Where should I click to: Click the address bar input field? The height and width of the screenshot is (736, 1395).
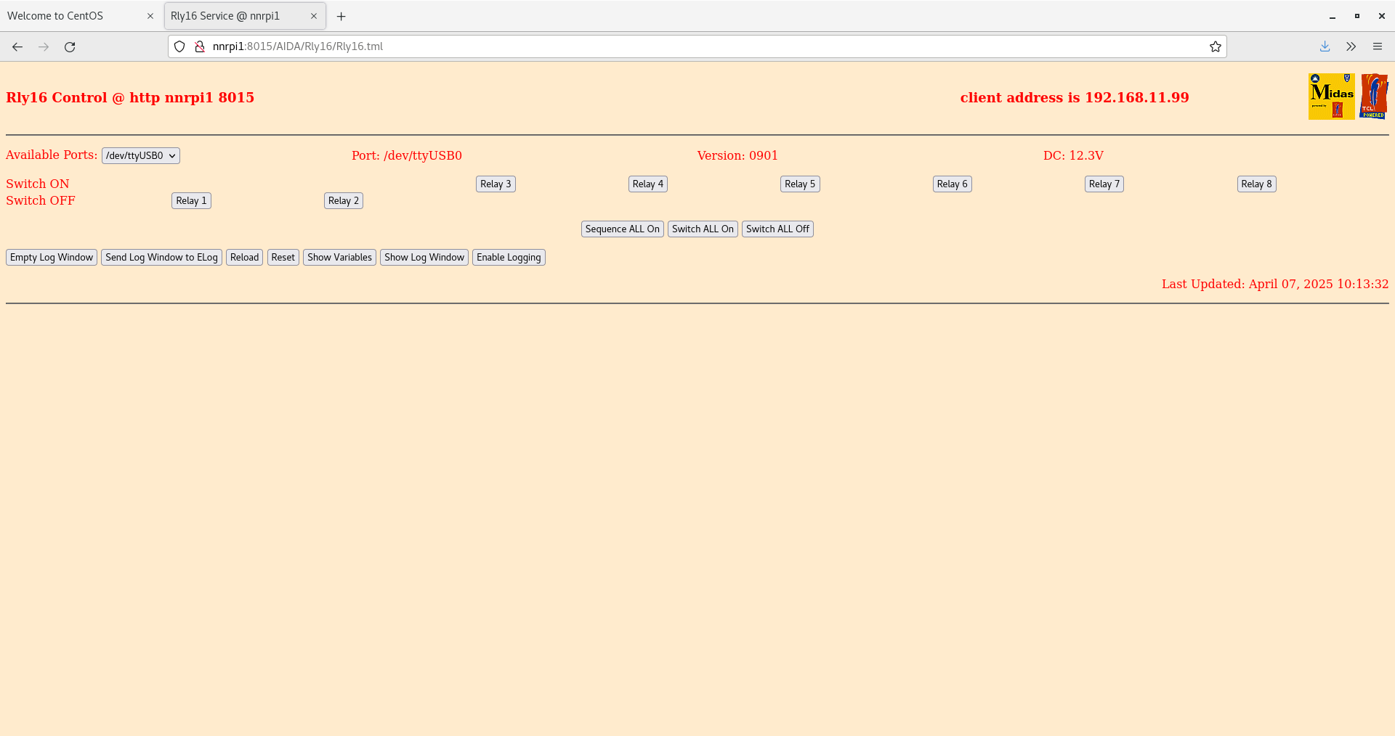(x=509, y=46)
